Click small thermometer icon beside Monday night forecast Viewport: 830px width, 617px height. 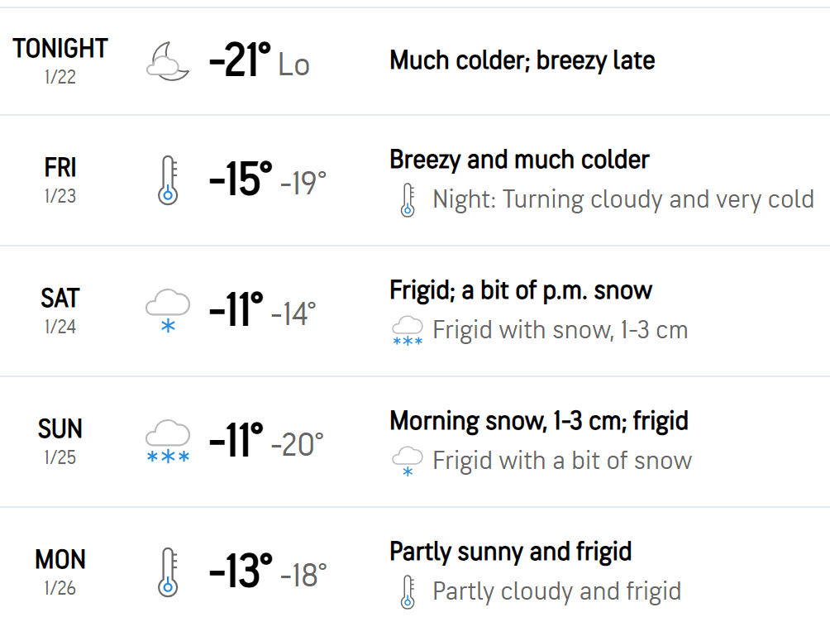click(x=407, y=592)
